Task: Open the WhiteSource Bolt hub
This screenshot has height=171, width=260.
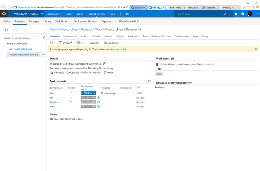Action: (x=129, y=21)
